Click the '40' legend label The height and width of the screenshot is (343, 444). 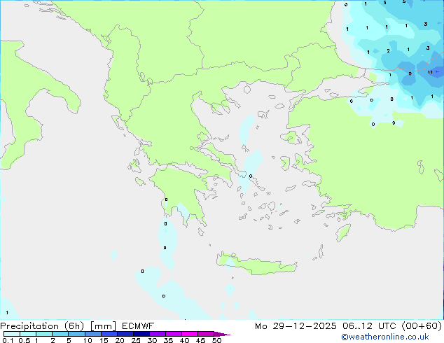point(184,340)
